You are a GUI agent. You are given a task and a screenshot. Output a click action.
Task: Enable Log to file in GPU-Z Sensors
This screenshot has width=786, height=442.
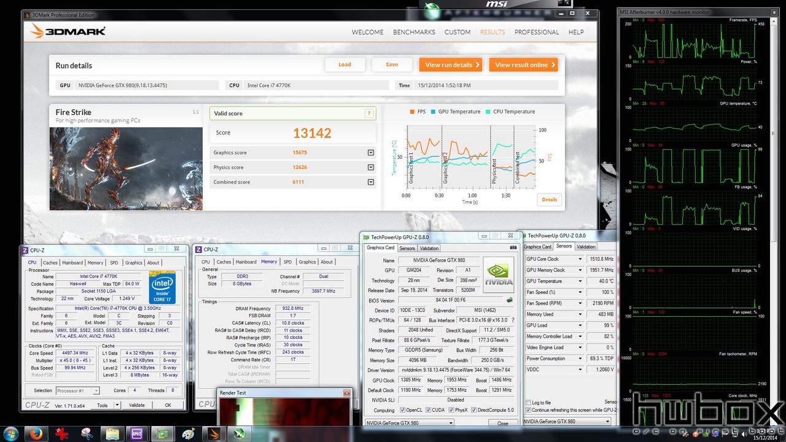click(529, 403)
